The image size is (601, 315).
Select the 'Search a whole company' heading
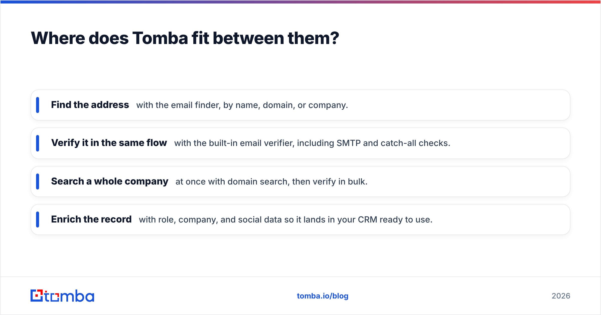click(110, 181)
